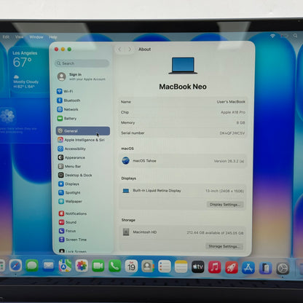The height and width of the screenshot is (303, 303).
Task: Open Apple TV from the Dock
Action: pyautogui.click(x=198, y=267)
